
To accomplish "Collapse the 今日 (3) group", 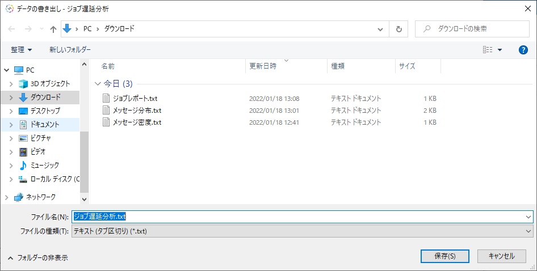I will [98, 84].
